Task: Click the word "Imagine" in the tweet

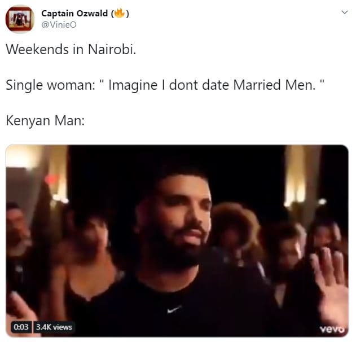Action: [133, 86]
